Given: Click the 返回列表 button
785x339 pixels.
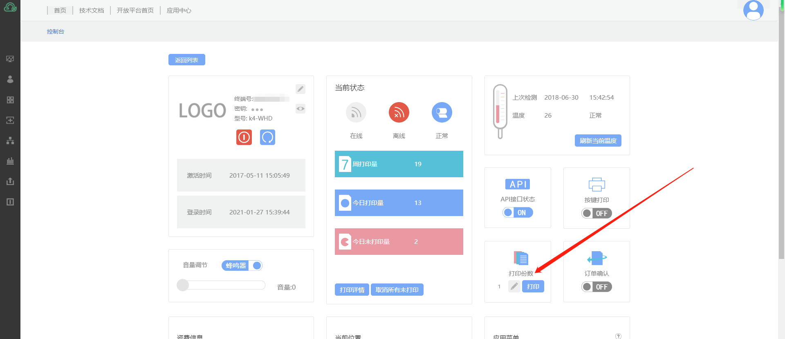Looking at the screenshot, I should pyautogui.click(x=186, y=60).
